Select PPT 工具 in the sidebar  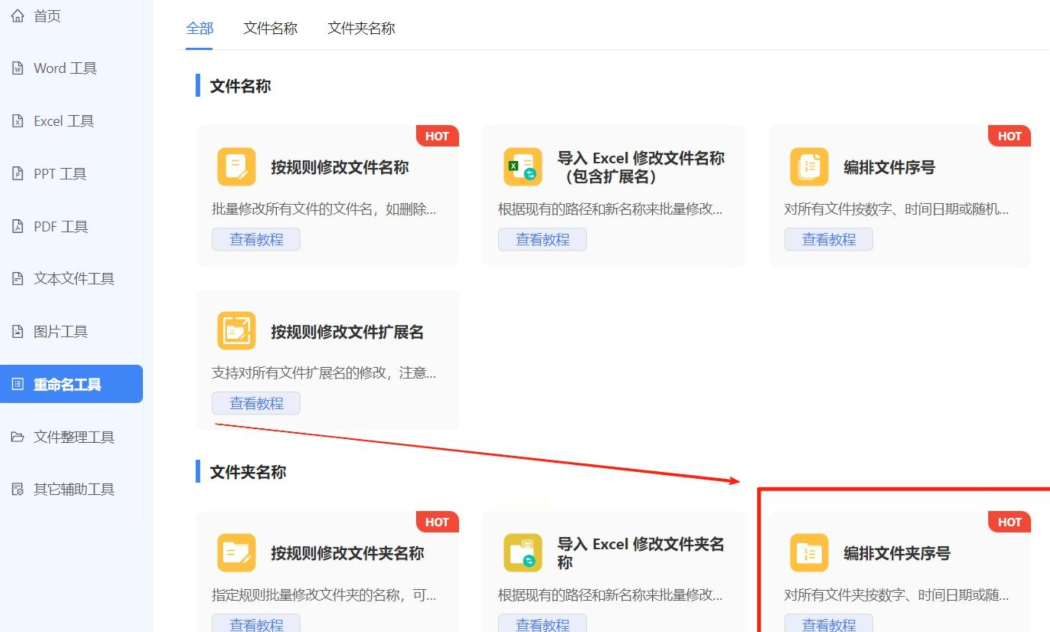[x=60, y=174]
